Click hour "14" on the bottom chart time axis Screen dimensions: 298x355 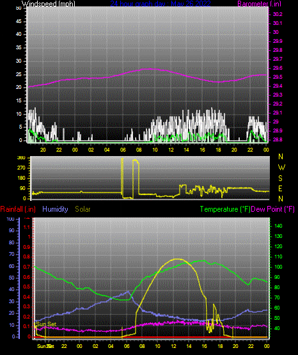pyautogui.click(x=189, y=346)
